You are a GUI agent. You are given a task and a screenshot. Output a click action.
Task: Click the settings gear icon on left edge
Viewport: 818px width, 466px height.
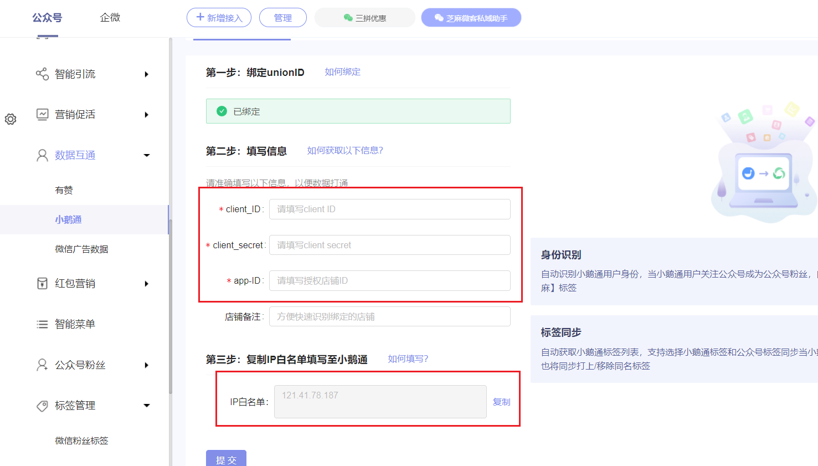pos(11,119)
